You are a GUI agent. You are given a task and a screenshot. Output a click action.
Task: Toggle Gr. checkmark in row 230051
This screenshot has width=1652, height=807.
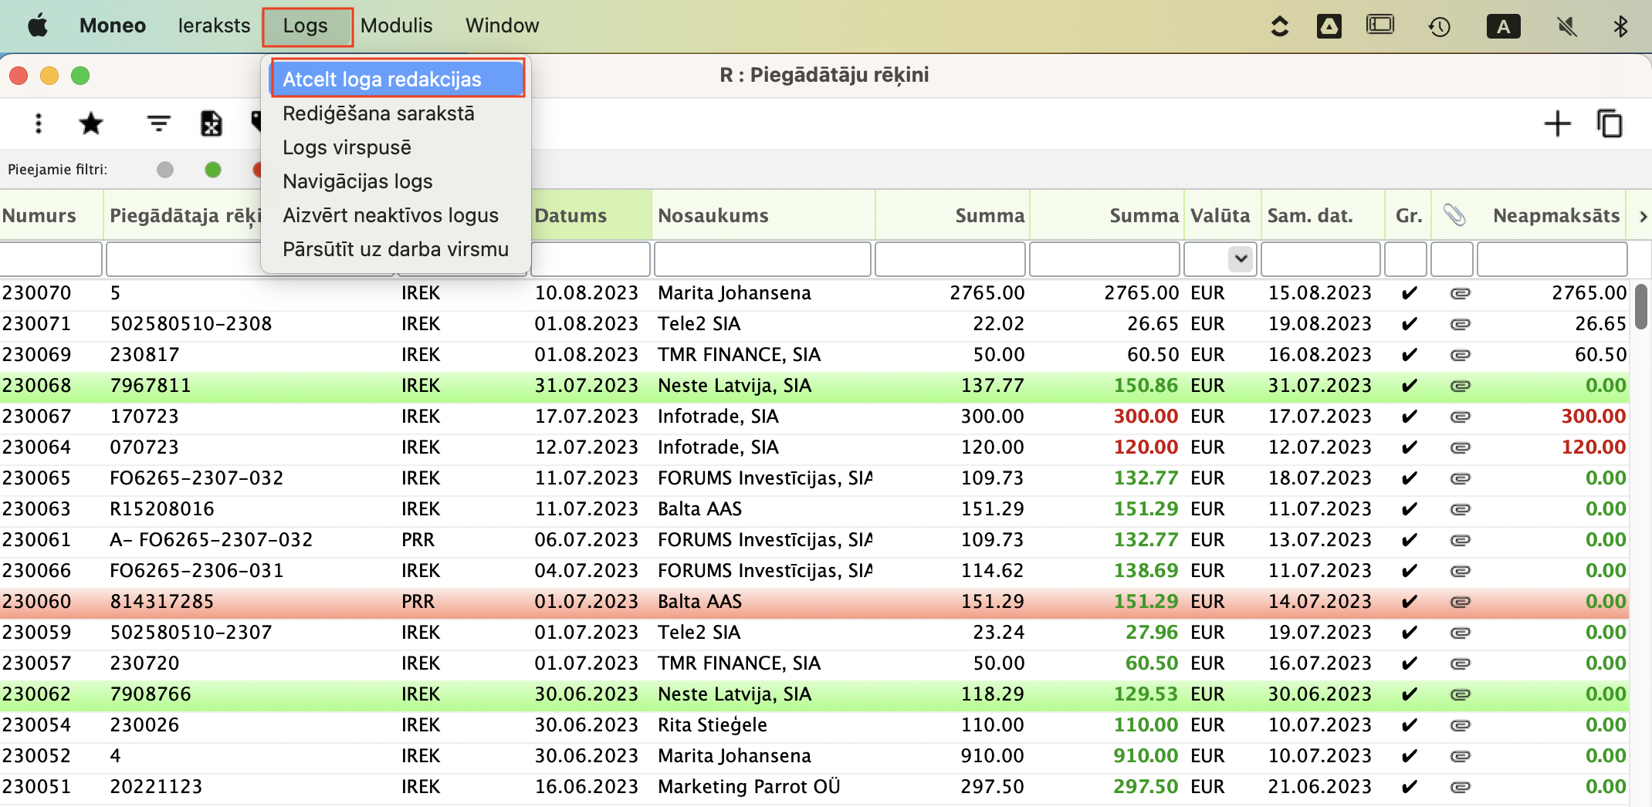click(x=1409, y=787)
